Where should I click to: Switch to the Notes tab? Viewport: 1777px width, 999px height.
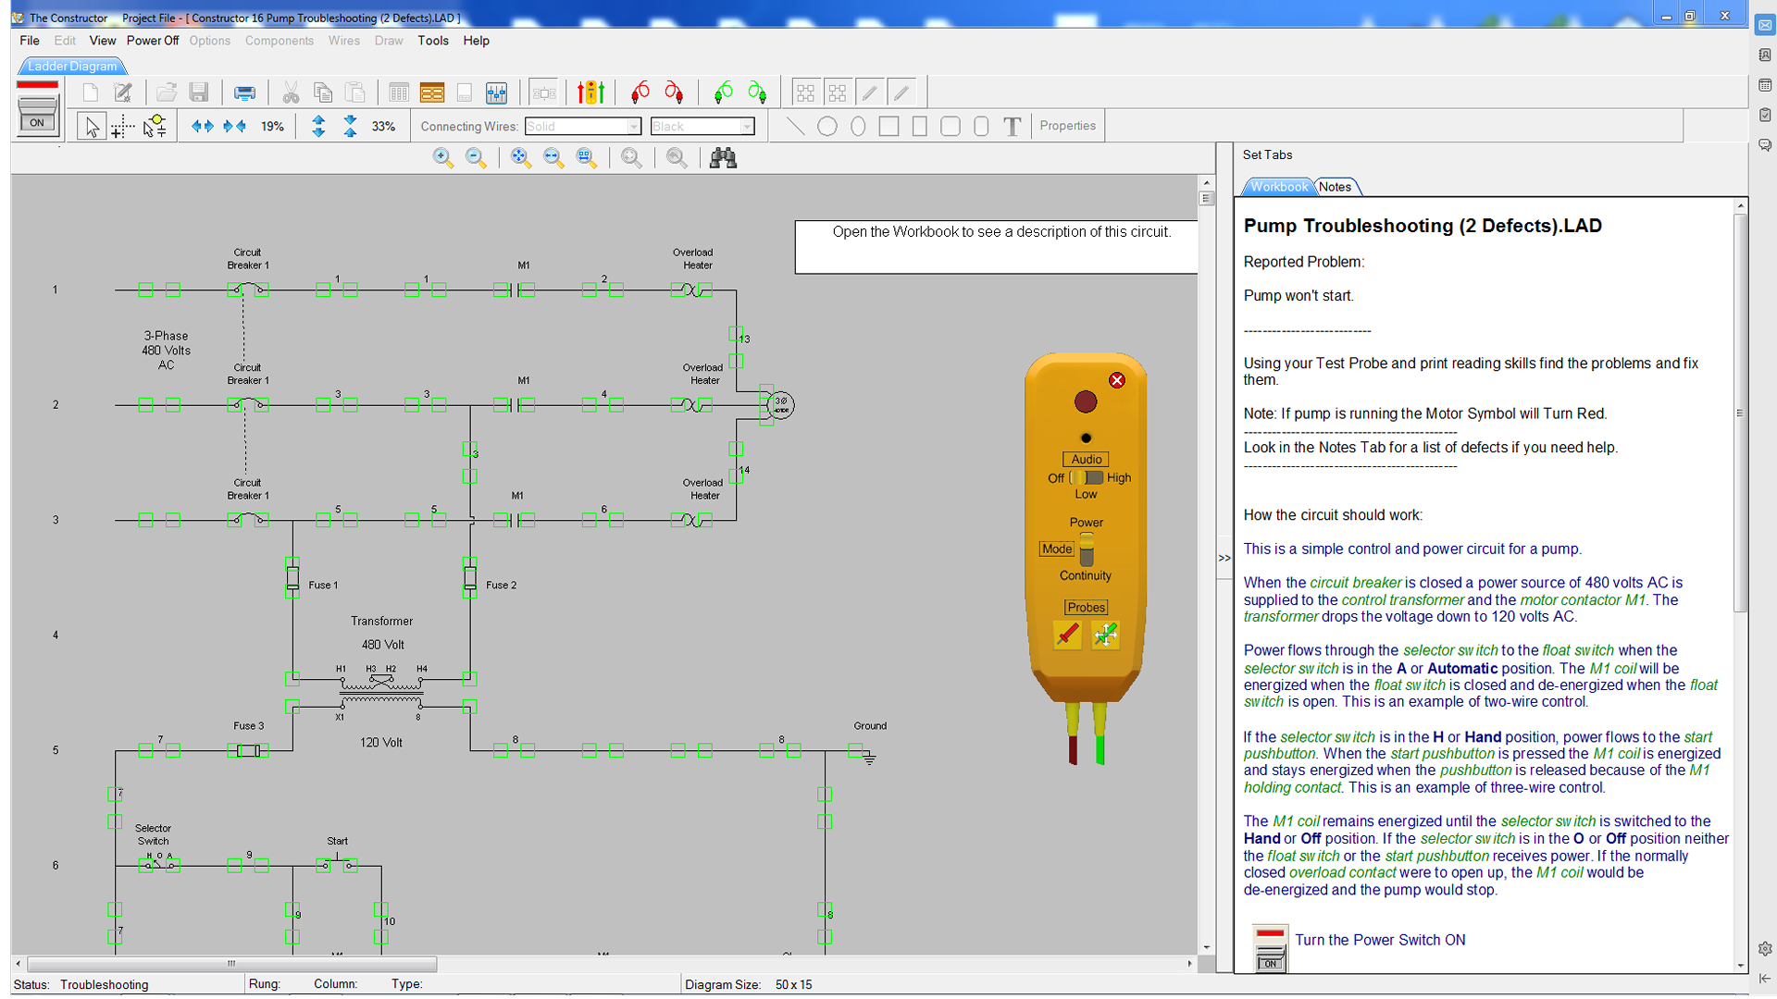click(x=1335, y=187)
